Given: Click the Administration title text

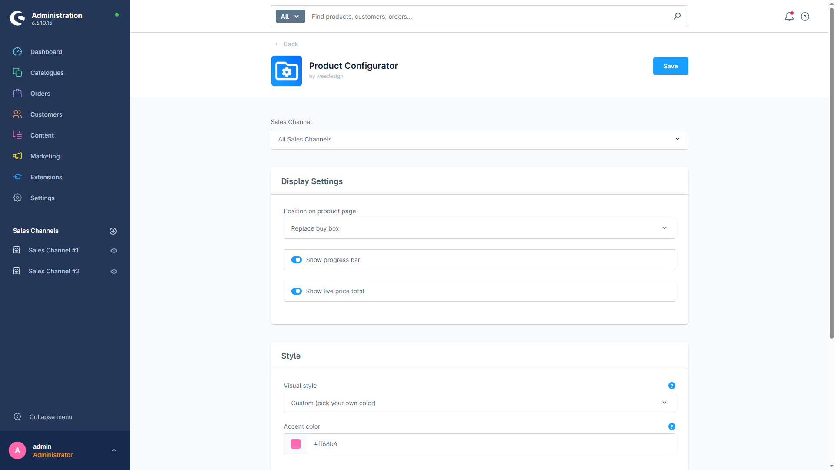Looking at the screenshot, I should 57,15.
